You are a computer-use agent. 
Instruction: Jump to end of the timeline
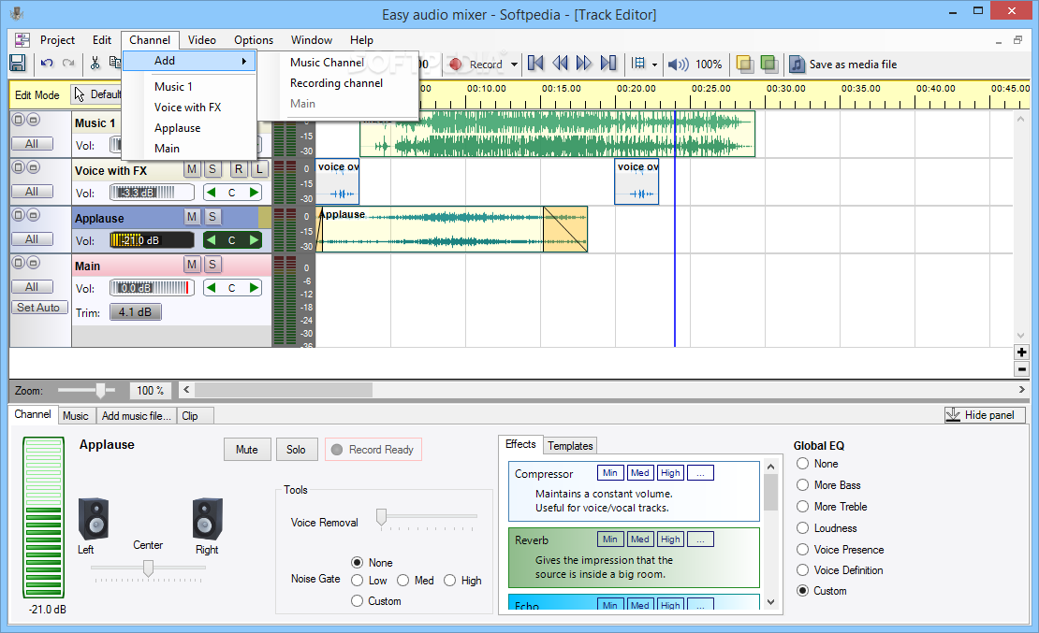tap(608, 64)
